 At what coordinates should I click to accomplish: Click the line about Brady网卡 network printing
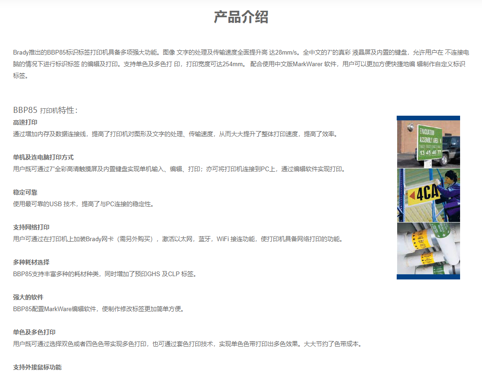click(179, 239)
